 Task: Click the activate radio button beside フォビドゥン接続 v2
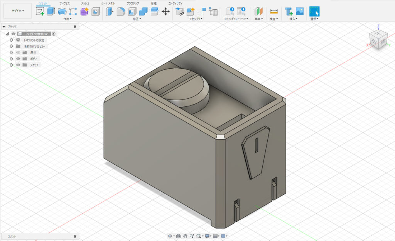54,34
